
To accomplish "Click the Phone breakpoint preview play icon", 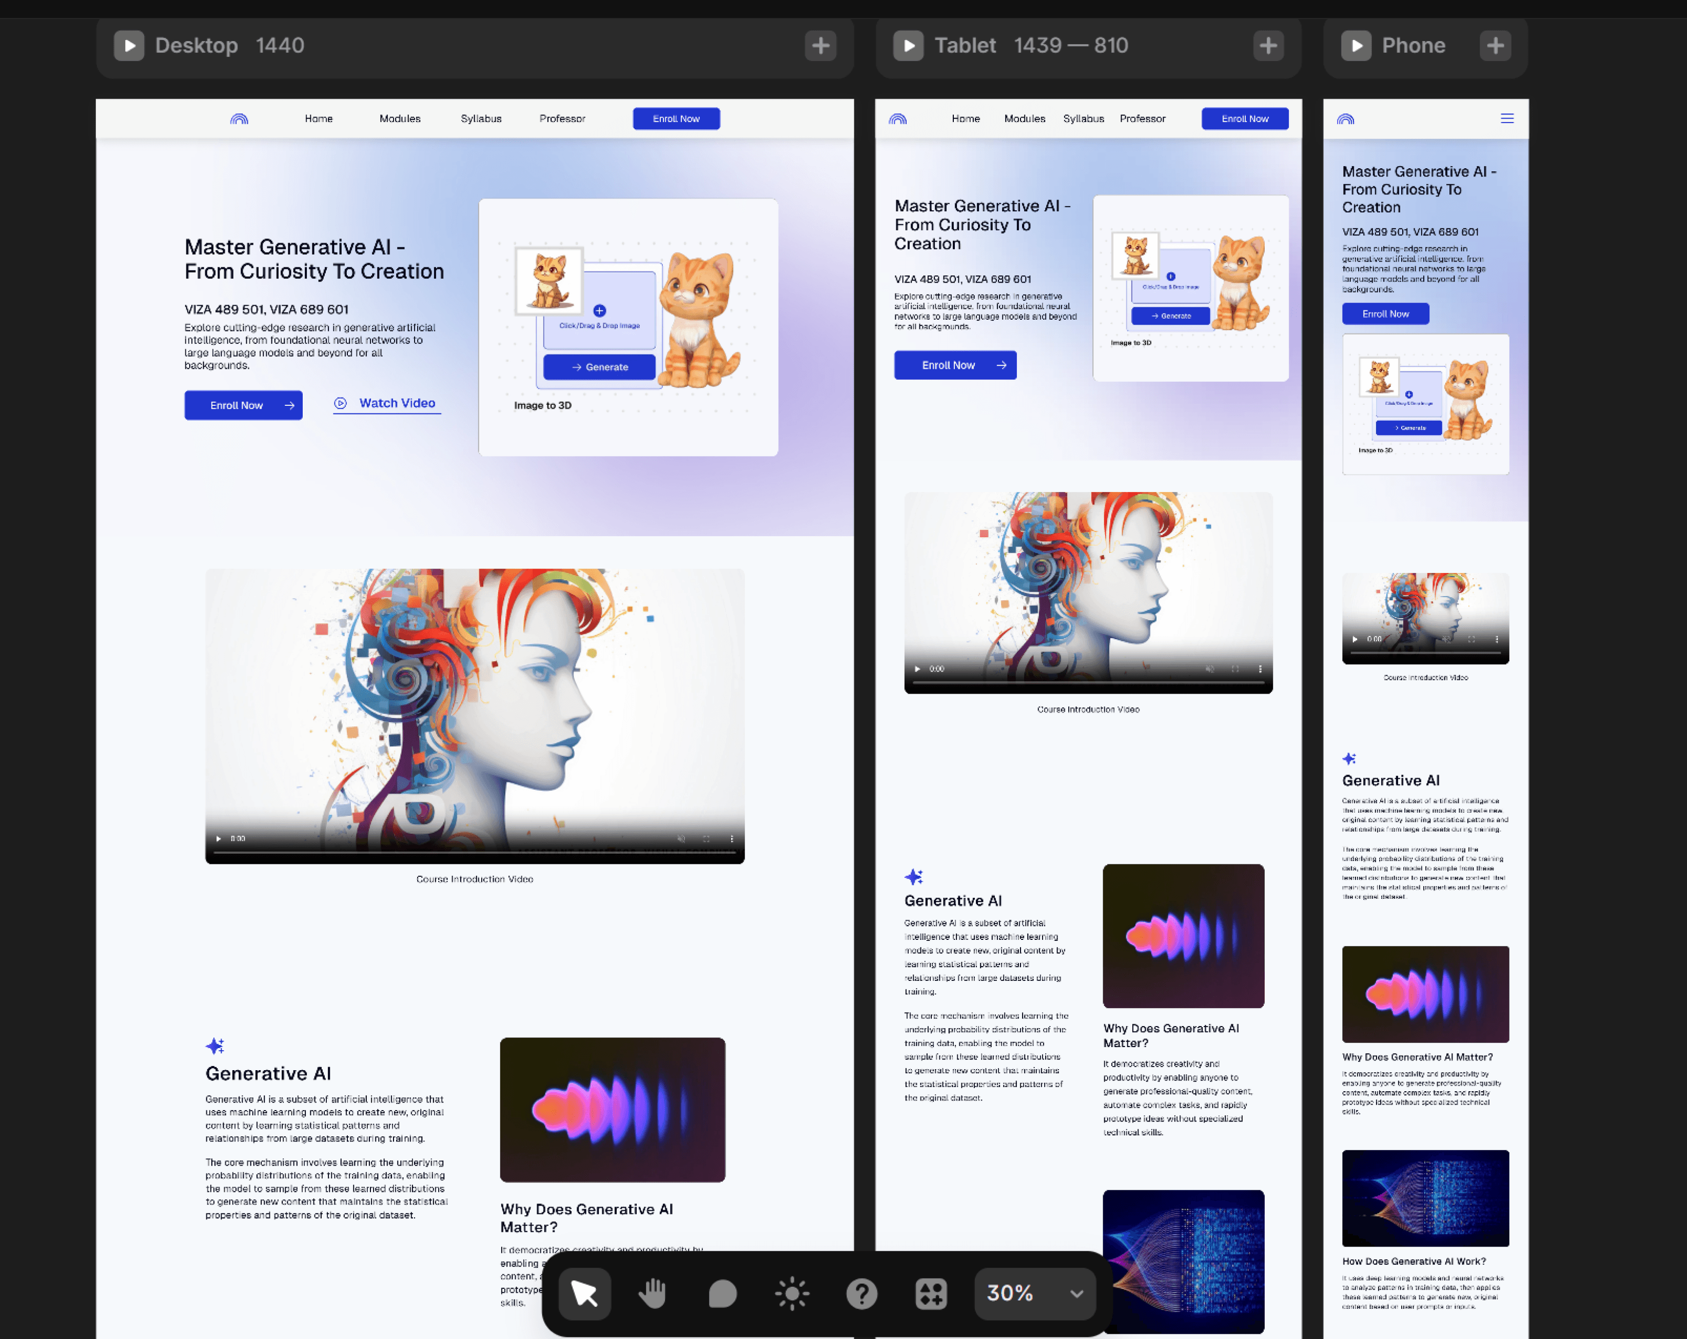I will coord(1356,45).
